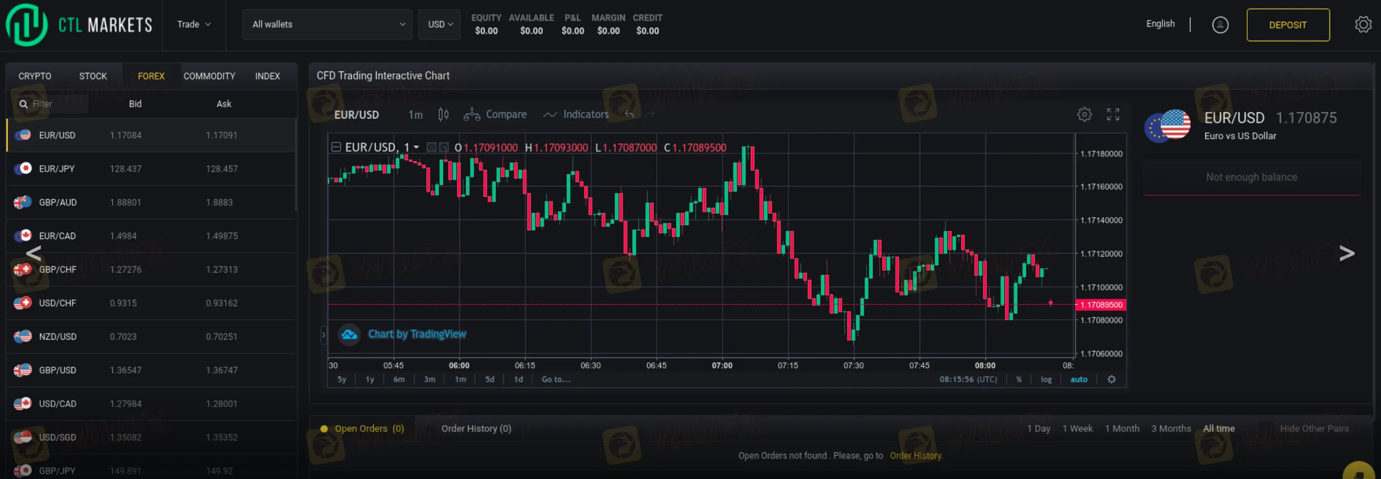Switch to the Order History tab

pos(475,428)
